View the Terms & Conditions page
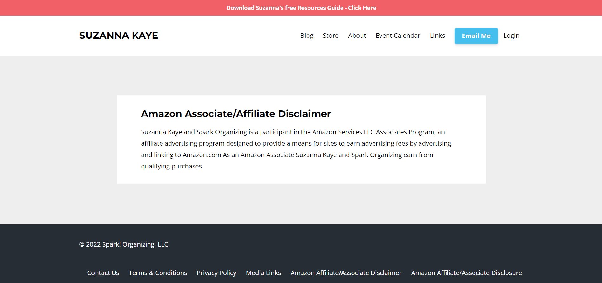 [158, 273]
